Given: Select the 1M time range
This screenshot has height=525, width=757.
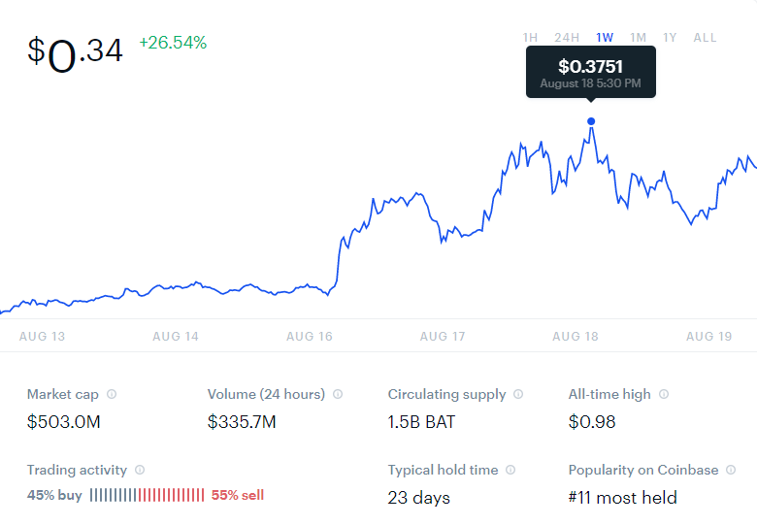Looking at the screenshot, I should (639, 38).
